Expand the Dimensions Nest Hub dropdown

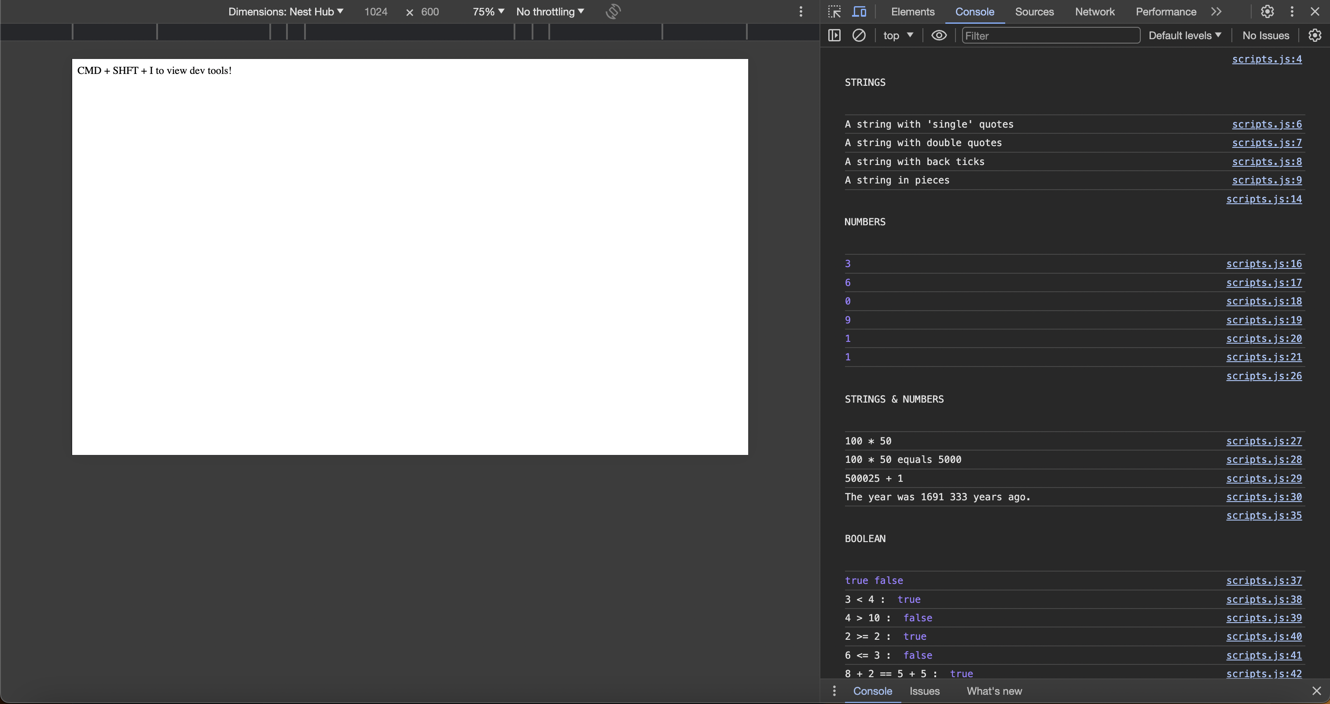coord(286,11)
